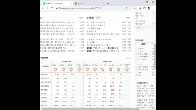Click the browser forward arrow
The image size is (196, 110).
pyautogui.click(x=47, y=8)
